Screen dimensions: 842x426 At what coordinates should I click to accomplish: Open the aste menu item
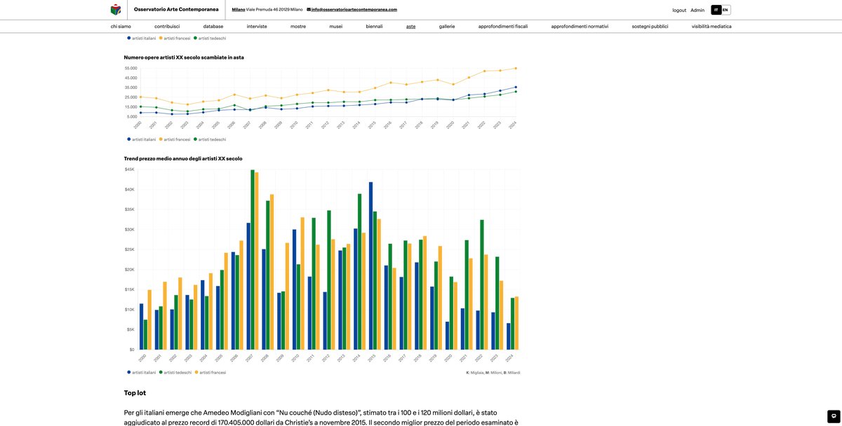point(410,27)
